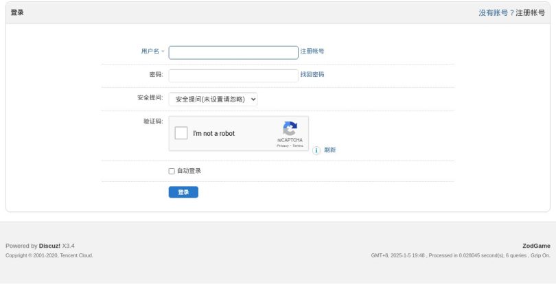Click 注册帐号 in the top-right header

coord(530,12)
